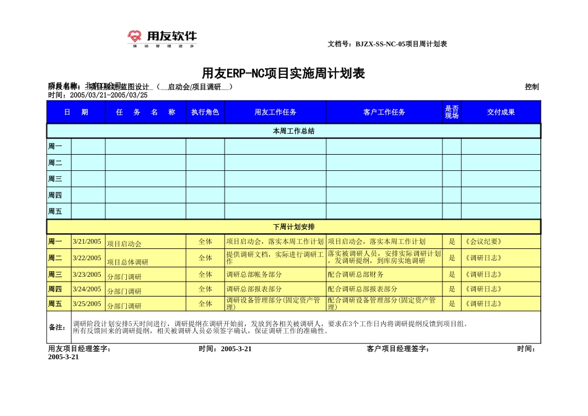This screenshot has width=588, height=416.
Task: Select the date cell 3/21/2005
Action: 87,241
